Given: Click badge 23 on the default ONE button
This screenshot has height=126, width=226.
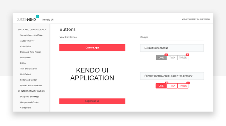Looking at the screenshot, I should 166,55.
